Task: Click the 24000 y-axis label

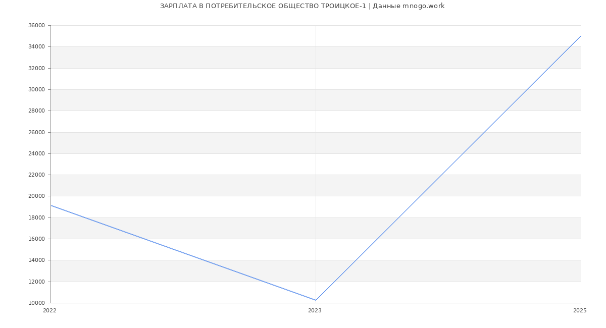Action: point(37,153)
